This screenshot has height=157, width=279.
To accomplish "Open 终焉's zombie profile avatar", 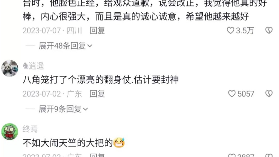I will [10, 131].
